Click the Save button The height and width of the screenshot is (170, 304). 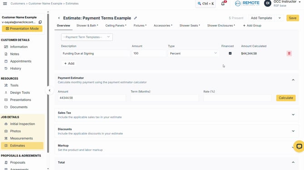293,18
